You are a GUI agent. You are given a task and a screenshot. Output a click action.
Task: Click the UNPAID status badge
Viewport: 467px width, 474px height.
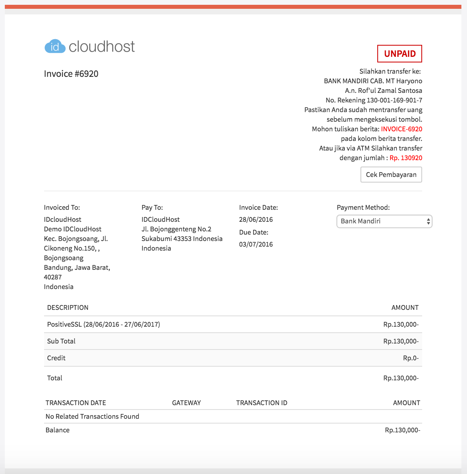(x=399, y=53)
